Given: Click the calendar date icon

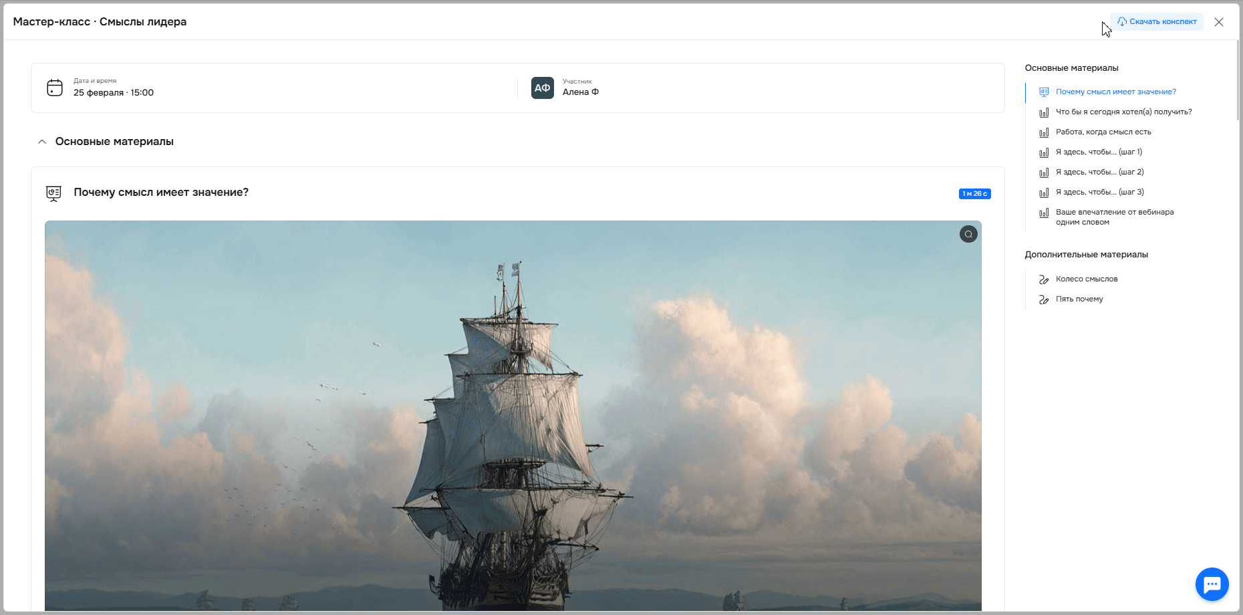Looking at the screenshot, I should click(x=55, y=88).
